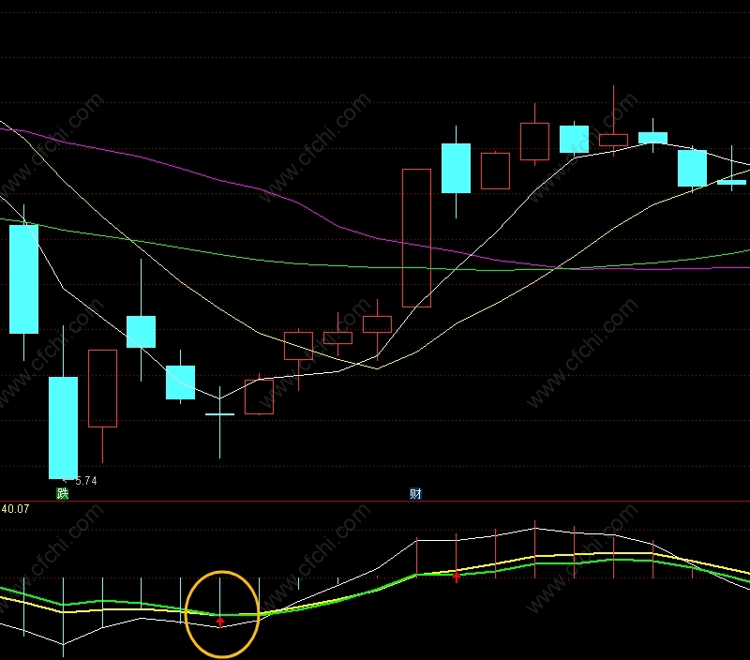Screen dimensions: 750x660
Task: Click the 5.74 lowest price label
Action: (86, 481)
